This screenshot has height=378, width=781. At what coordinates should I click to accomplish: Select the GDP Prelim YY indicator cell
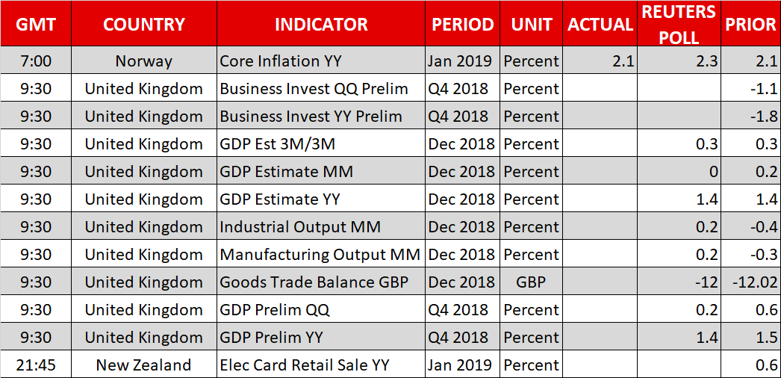pos(321,338)
